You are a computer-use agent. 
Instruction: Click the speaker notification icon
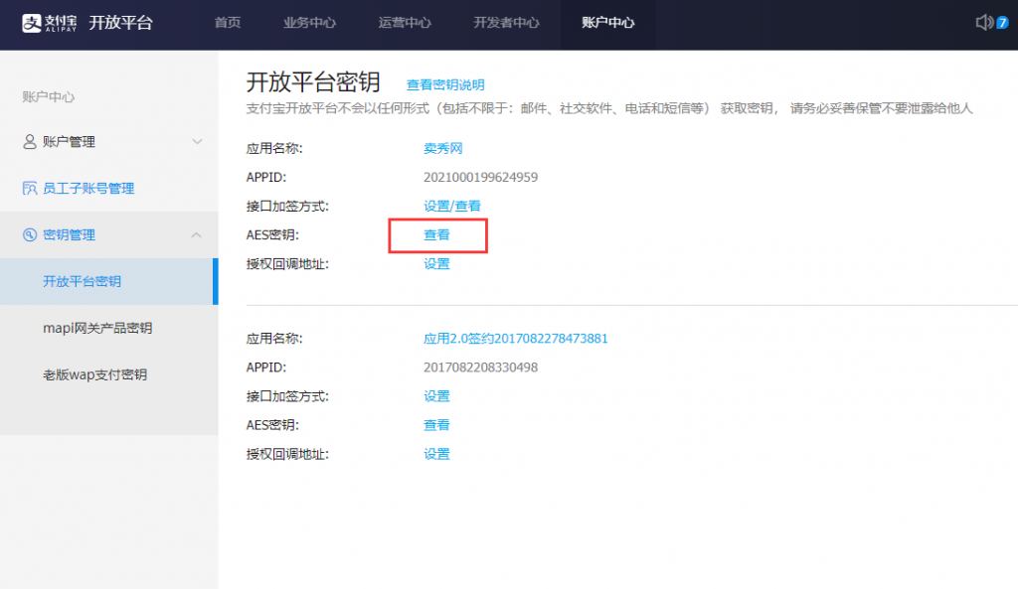point(984,22)
